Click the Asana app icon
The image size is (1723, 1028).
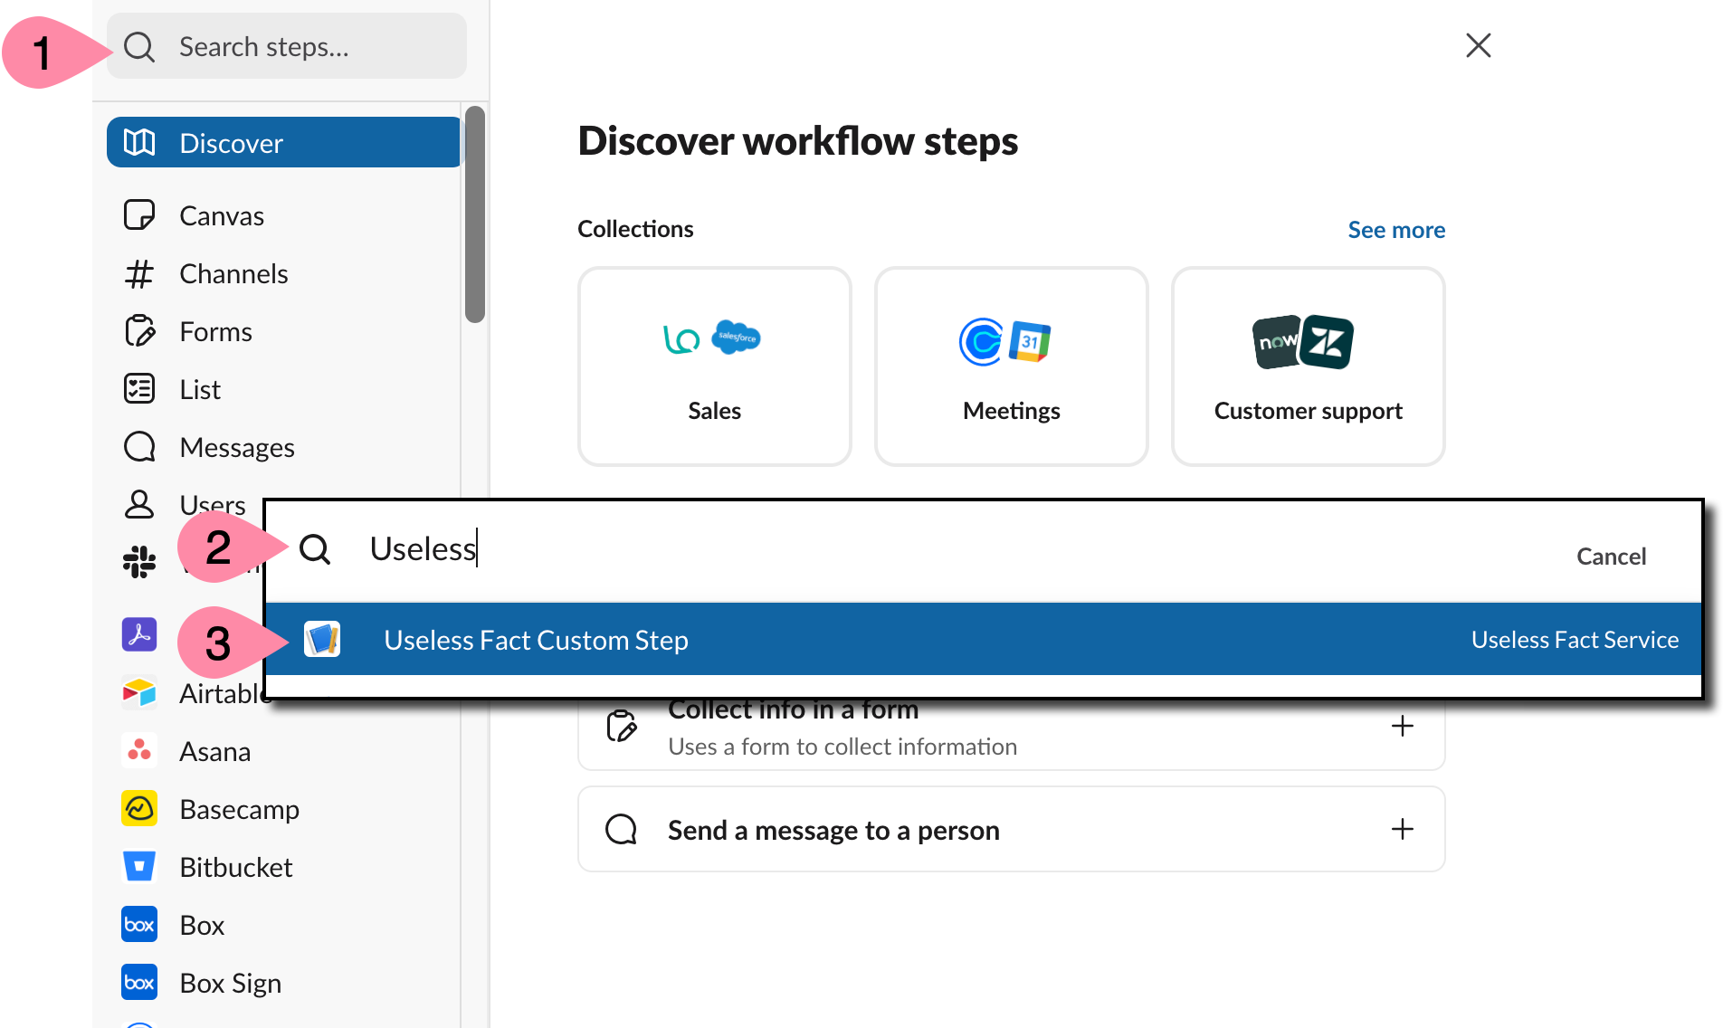139,751
